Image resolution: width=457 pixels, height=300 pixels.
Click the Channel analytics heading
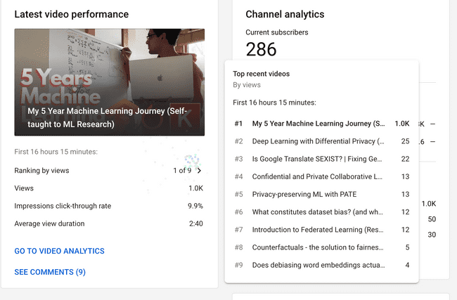pos(285,14)
